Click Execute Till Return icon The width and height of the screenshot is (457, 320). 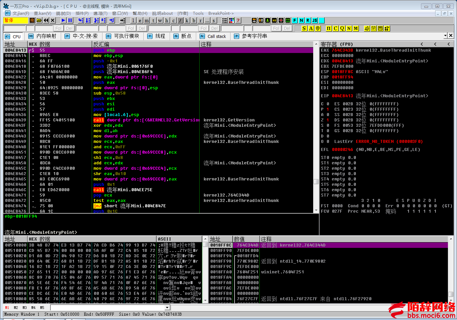(112, 20)
